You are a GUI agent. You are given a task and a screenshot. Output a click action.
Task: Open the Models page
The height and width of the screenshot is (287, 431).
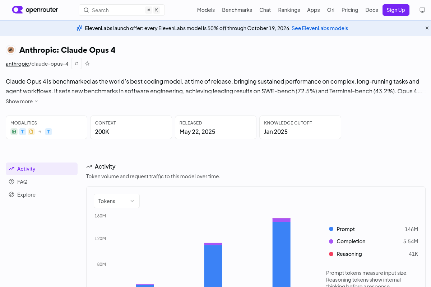[x=206, y=10]
